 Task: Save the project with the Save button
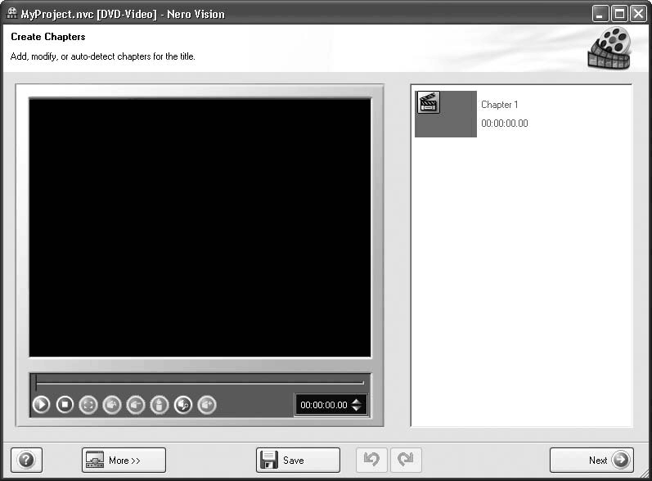point(298,460)
